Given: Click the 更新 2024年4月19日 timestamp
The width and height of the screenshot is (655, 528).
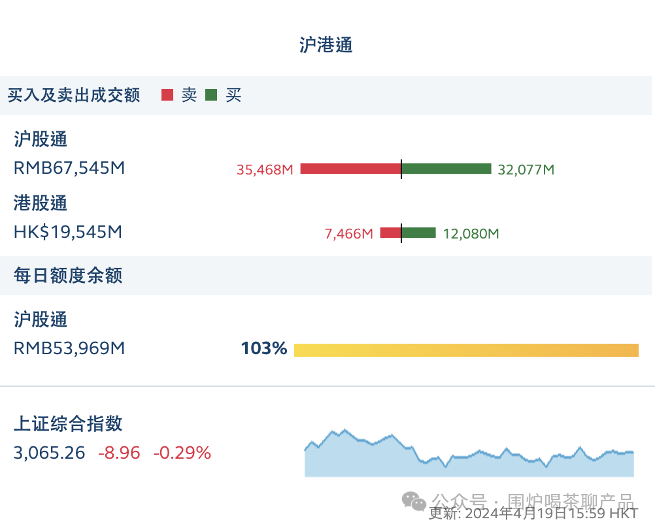Looking at the screenshot, I should 533,514.
